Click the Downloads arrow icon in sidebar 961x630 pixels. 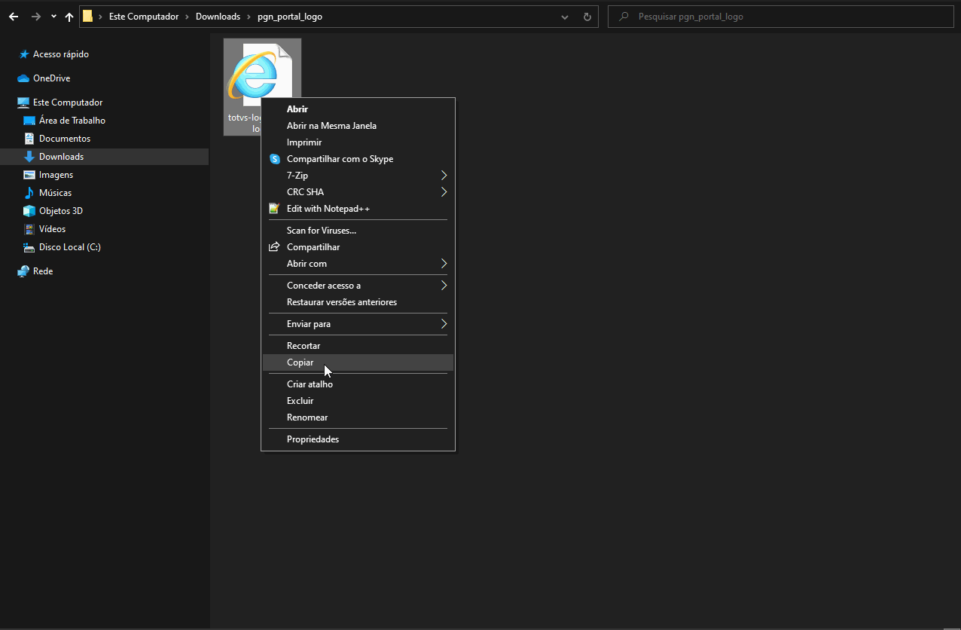pyautogui.click(x=29, y=157)
